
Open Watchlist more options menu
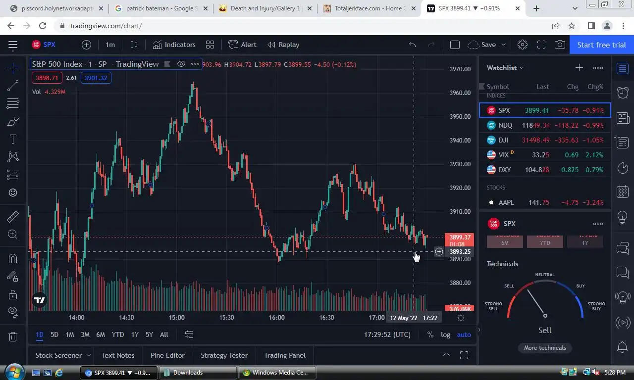[x=598, y=68]
